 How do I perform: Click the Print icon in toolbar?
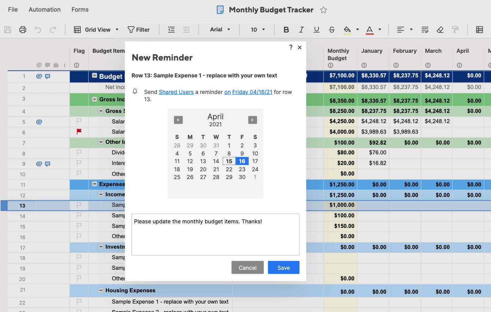coord(23,30)
